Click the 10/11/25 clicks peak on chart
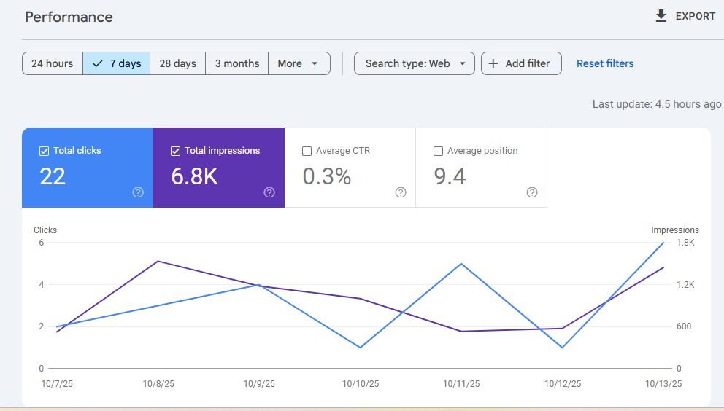This screenshot has width=724, height=411. point(461,264)
